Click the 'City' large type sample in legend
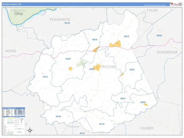Viewport: 184px width, 138px height. tap(22, 119)
